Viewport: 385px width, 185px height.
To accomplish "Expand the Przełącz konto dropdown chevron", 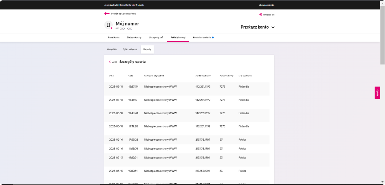I will [273, 27].
